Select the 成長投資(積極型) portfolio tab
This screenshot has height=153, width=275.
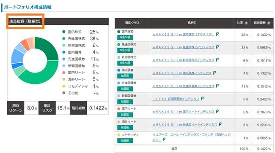pos(25,21)
